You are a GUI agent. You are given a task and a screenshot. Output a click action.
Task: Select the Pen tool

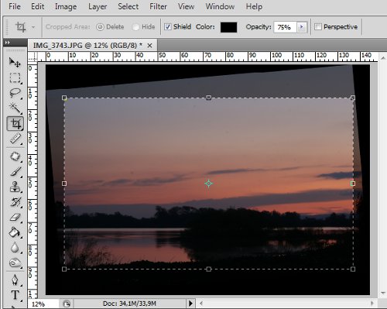pos(15,280)
